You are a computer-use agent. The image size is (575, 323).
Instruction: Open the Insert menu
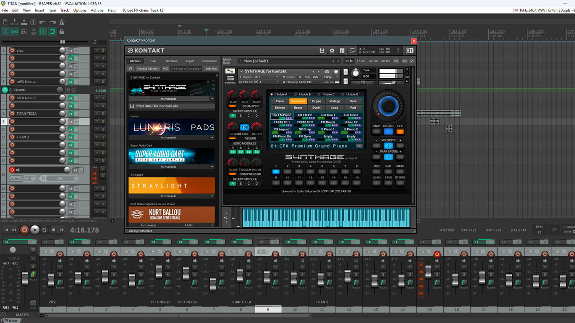tap(40, 10)
